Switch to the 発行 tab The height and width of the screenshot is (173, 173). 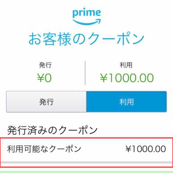tap(46, 102)
